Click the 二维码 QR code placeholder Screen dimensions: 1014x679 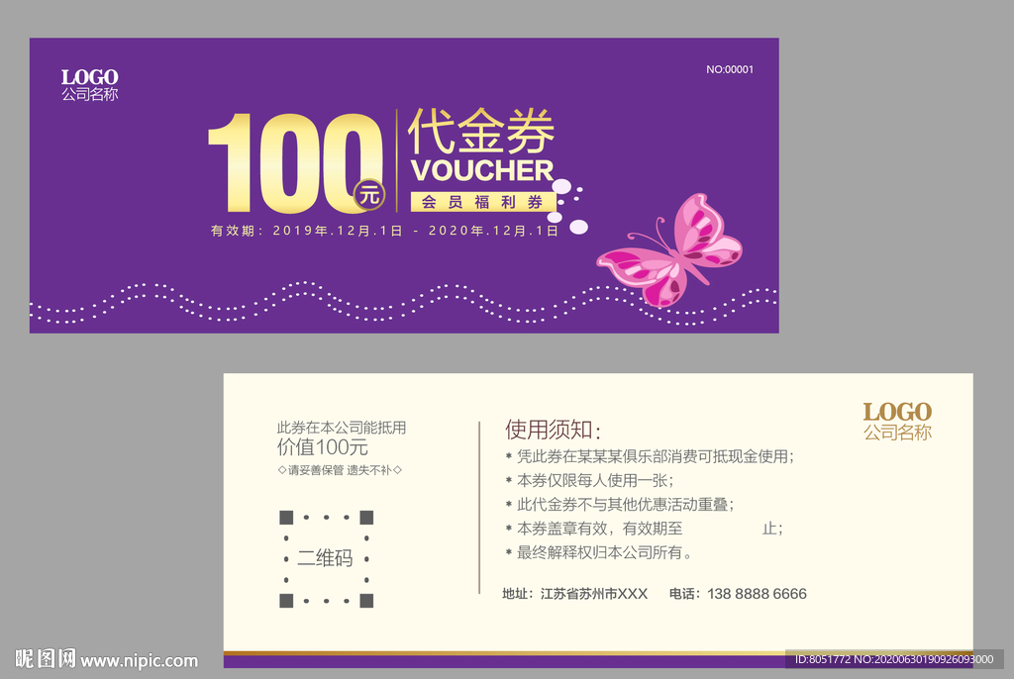[x=326, y=558]
